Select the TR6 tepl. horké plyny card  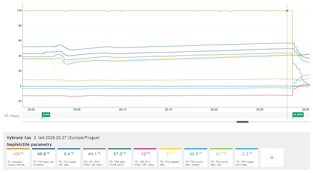tap(120, 157)
